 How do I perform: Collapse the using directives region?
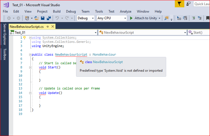pos(30,38)
